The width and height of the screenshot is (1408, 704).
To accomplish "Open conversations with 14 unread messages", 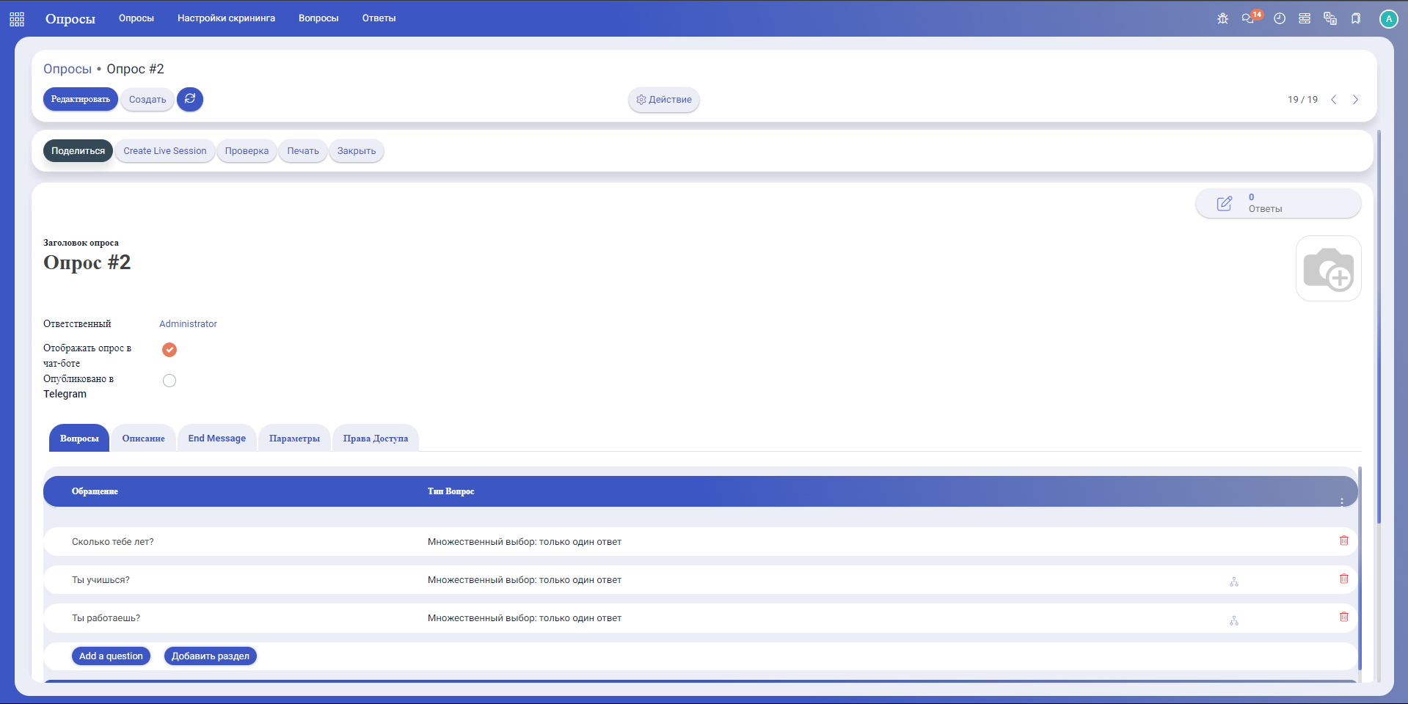I will [x=1249, y=18].
